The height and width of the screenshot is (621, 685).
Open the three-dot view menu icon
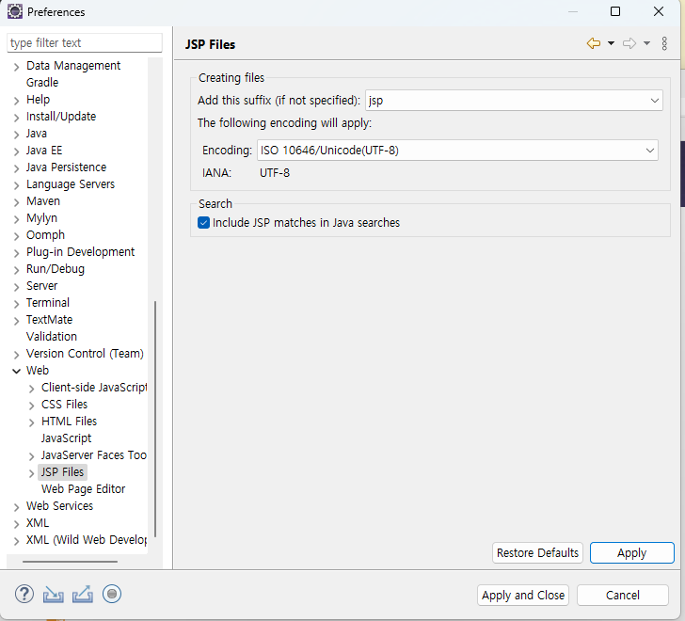664,43
